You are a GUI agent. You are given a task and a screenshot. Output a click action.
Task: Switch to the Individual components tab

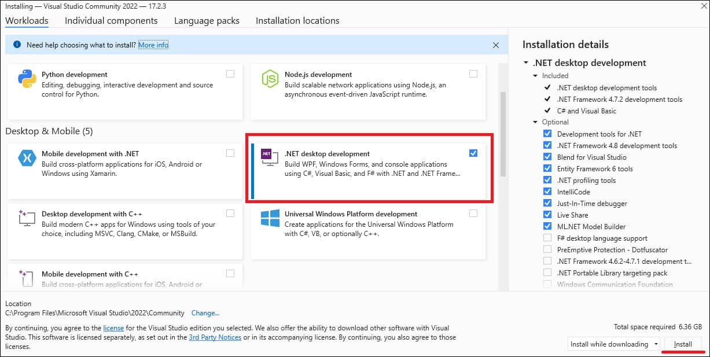(x=111, y=21)
